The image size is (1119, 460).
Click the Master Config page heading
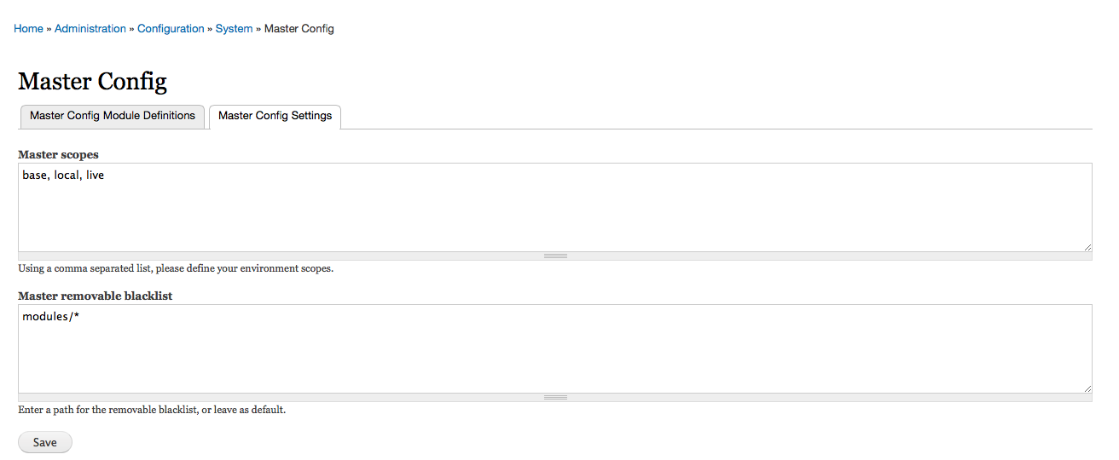(x=92, y=82)
